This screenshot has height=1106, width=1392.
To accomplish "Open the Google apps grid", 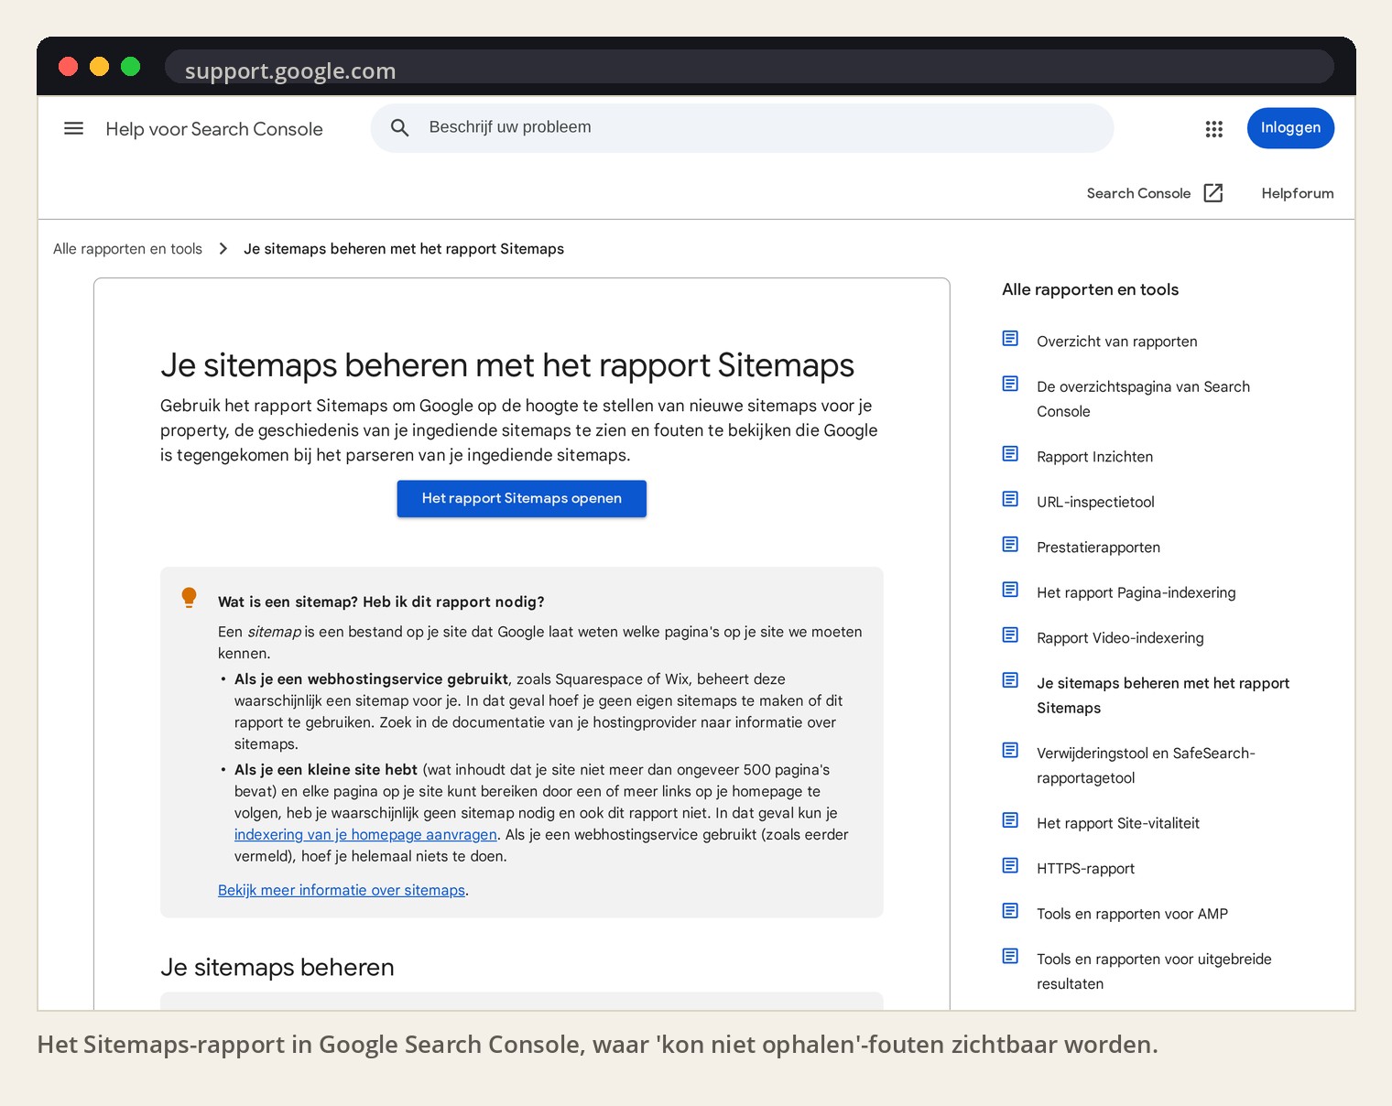I will click(1214, 129).
